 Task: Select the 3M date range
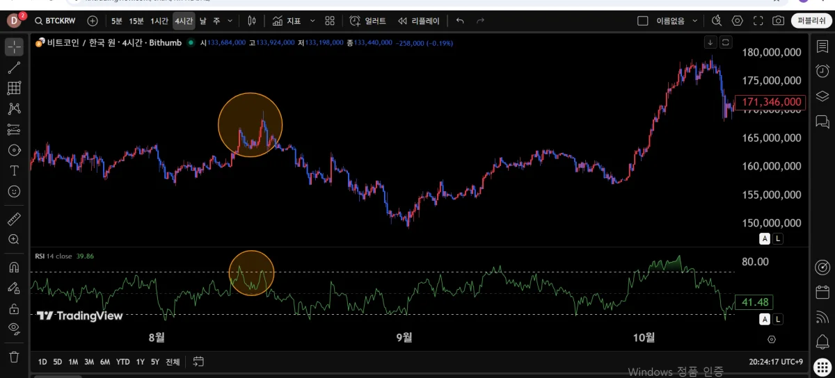tap(89, 361)
